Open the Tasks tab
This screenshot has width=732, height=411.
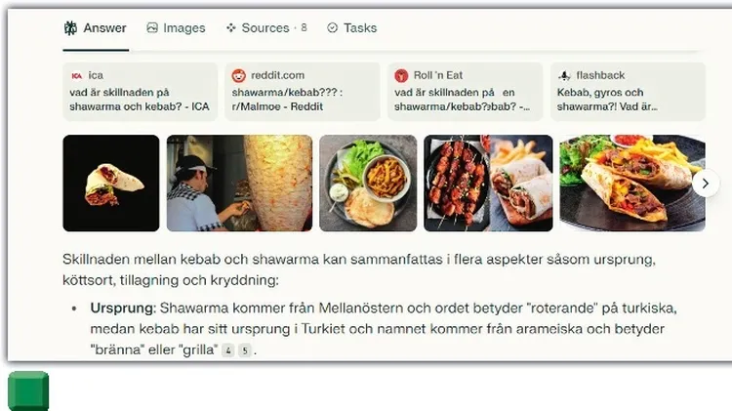352,28
